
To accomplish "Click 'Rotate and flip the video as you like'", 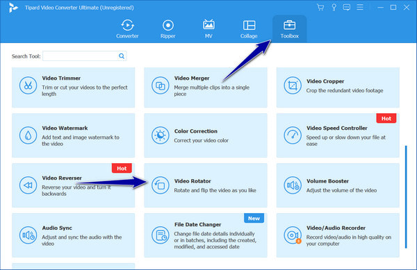I will 215,190.
